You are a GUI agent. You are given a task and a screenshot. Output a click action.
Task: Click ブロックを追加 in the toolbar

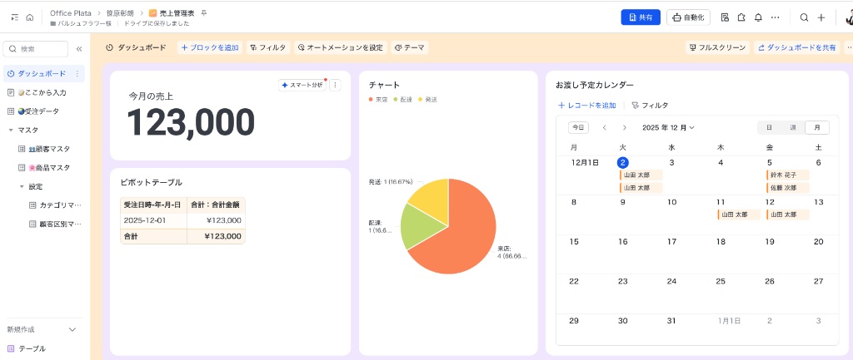pyautogui.click(x=209, y=47)
